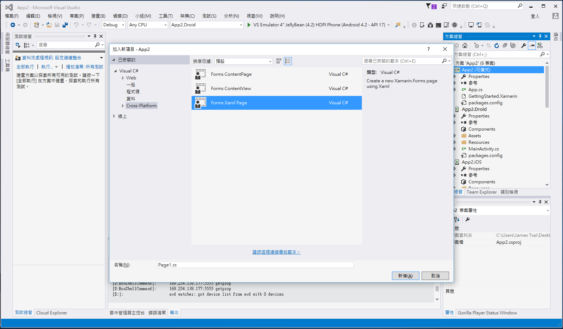Click the Refresh icon in Solution Explorer
This screenshot has height=329, width=563.
[497, 45]
